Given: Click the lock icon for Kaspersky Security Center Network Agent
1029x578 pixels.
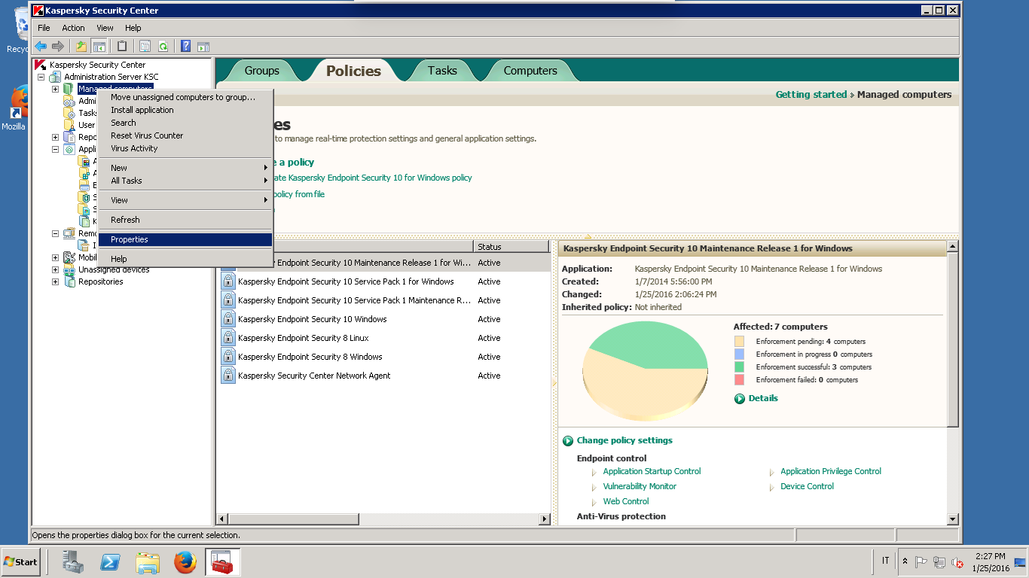Looking at the screenshot, I should coord(228,375).
